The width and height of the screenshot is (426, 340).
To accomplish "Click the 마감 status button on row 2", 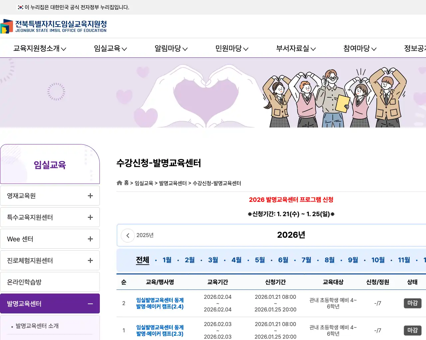I will (x=412, y=303).
